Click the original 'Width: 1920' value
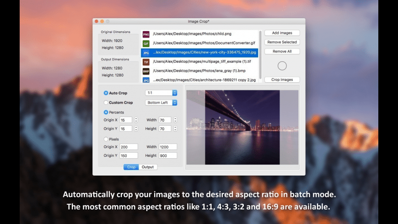Screen dimensions: 398x224 (112, 41)
